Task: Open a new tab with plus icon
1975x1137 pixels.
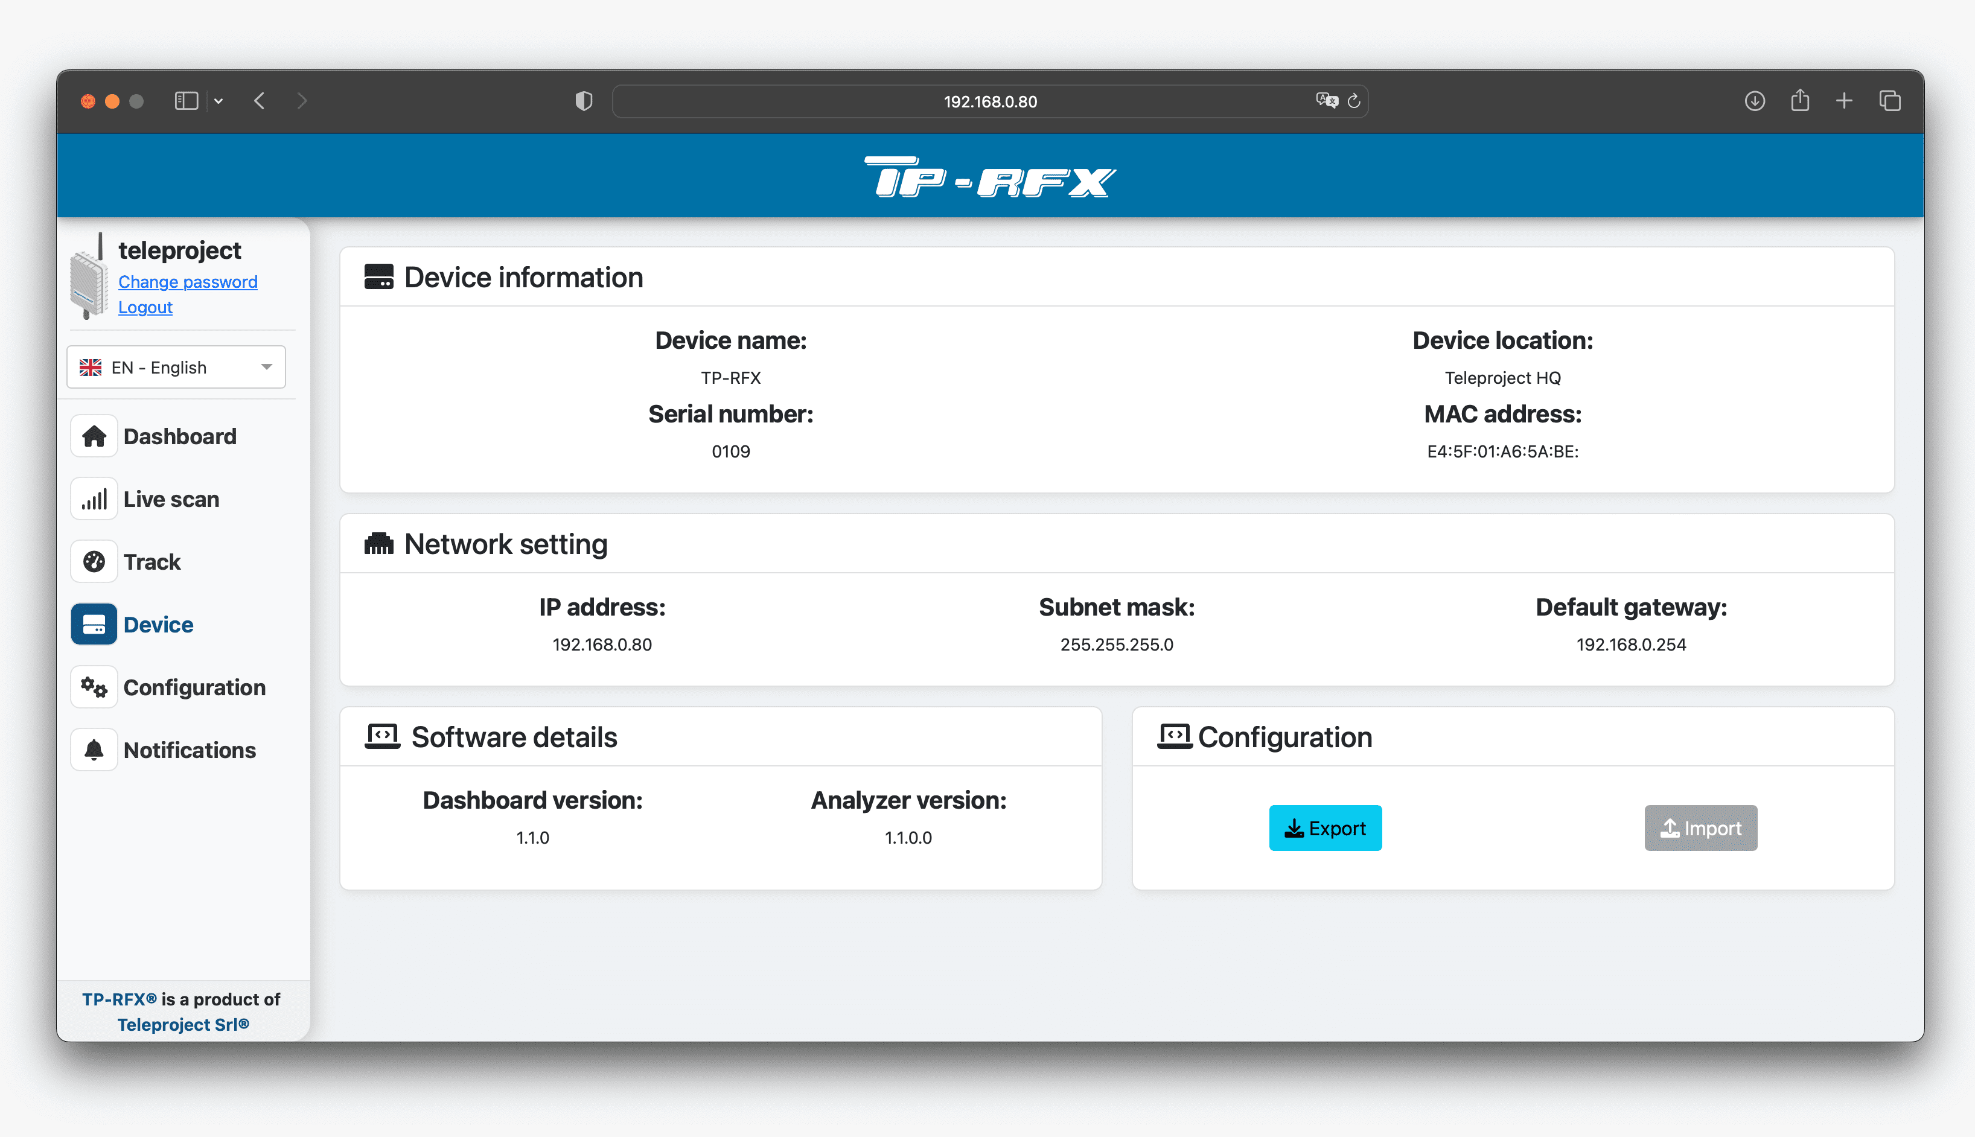Action: [x=1844, y=101]
